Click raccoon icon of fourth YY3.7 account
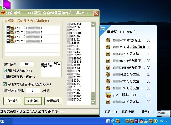Screen dimensions: 171x125 [x=12, y=41]
